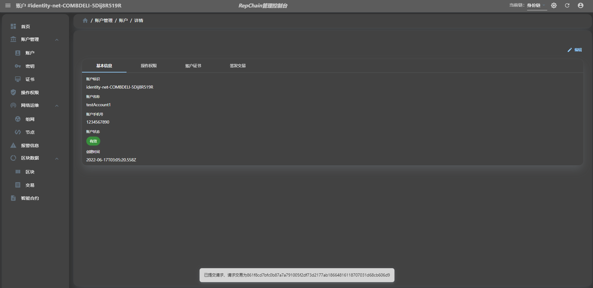Click the 操作权限 shield icon
This screenshot has width=593, height=288.
tap(13, 92)
